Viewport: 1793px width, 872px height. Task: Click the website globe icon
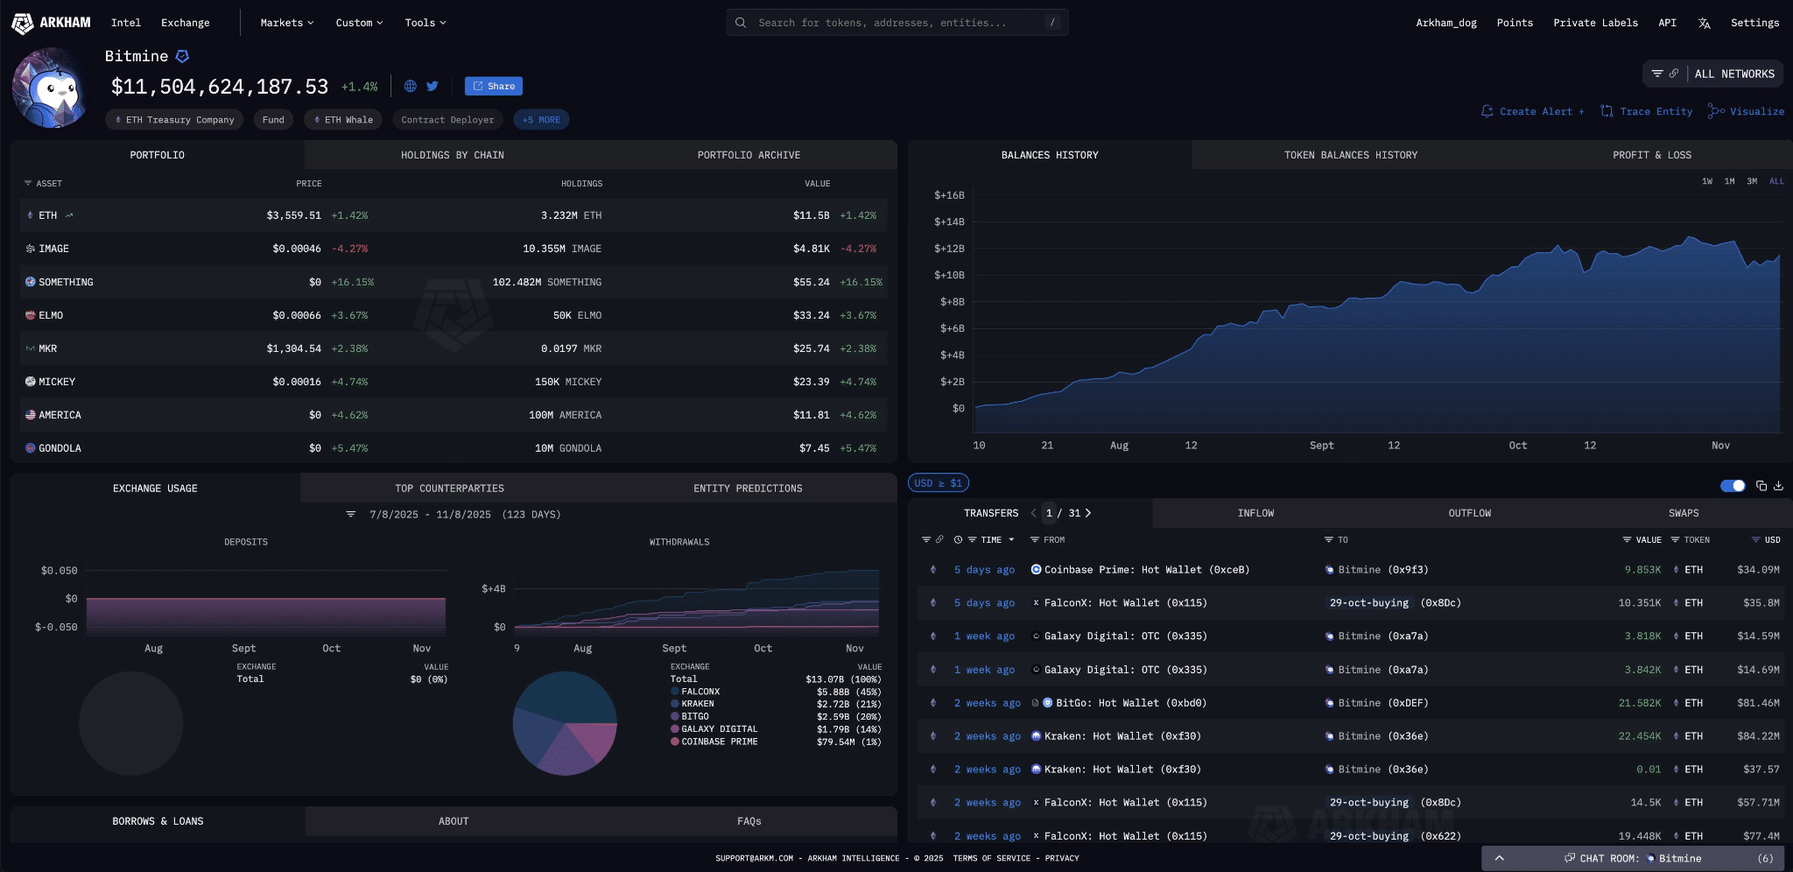point(410,86)
